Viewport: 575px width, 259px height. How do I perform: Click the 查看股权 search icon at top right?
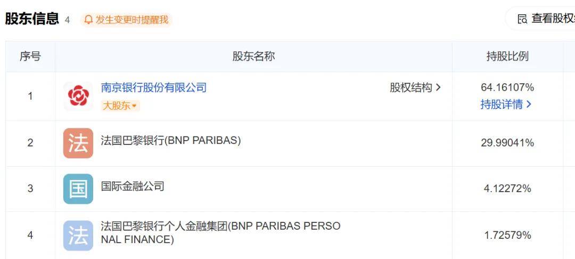coord(522,19)
